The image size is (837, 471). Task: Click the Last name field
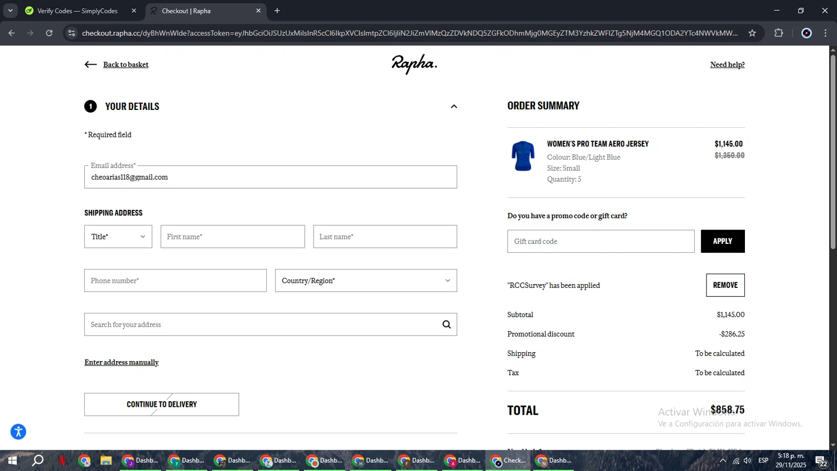pos(385,237)
